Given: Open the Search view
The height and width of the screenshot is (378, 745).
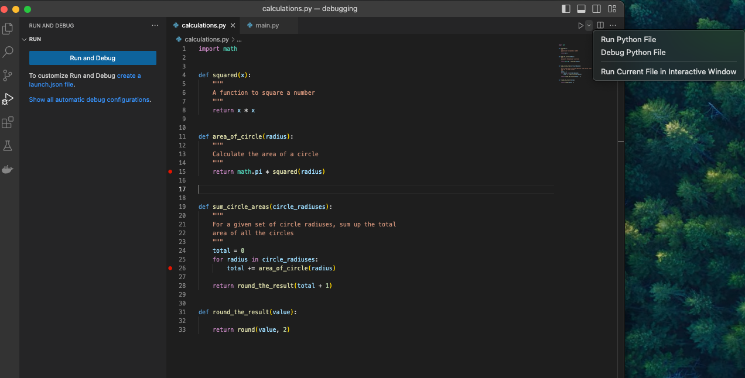Looking at the screenshot, I should 8,51.
